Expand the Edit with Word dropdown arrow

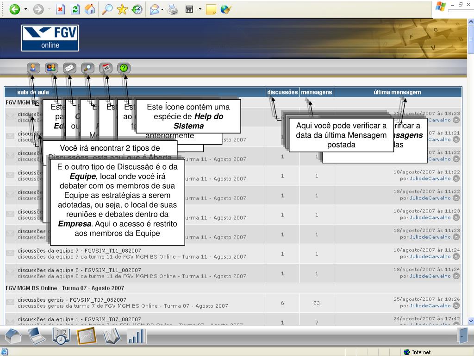200,9
